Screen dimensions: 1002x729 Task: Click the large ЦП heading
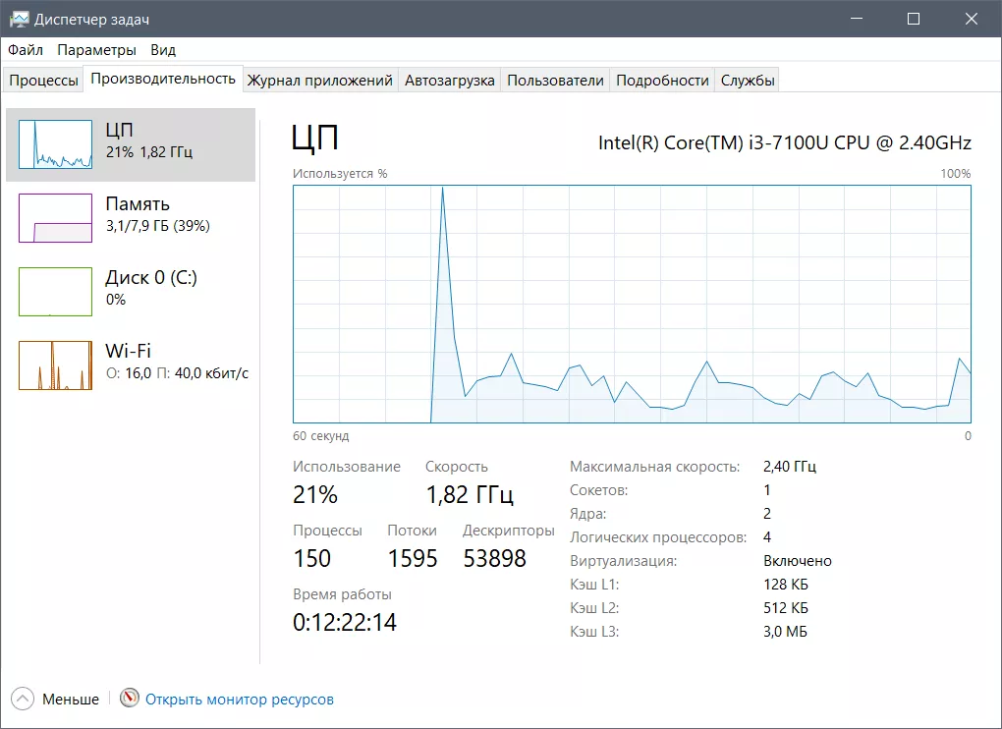point(315,138)
